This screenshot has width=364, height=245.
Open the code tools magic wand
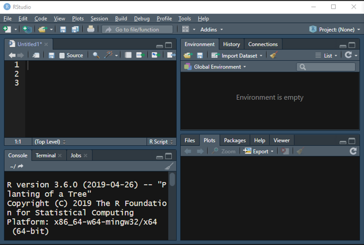point(109,55)
